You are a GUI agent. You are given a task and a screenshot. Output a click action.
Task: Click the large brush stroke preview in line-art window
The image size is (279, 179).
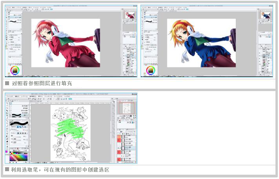coord(19,123)
